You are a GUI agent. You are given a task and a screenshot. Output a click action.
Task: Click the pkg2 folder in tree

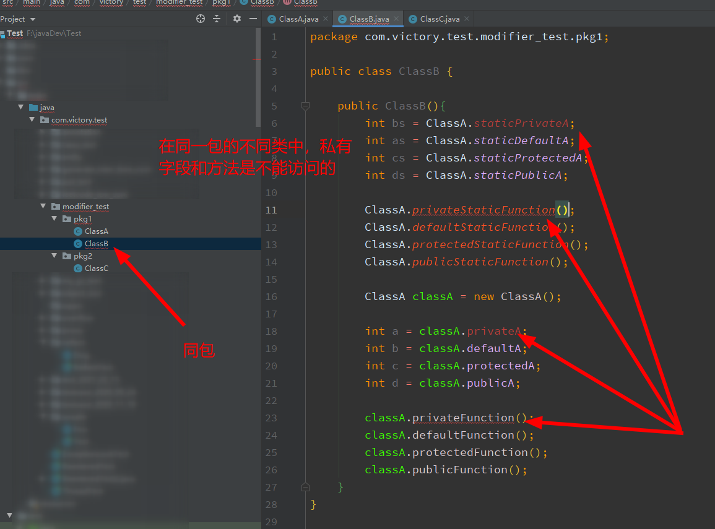pyautogui.click(x=82, y=256)
